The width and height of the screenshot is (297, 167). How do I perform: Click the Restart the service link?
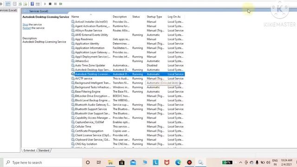26,28
